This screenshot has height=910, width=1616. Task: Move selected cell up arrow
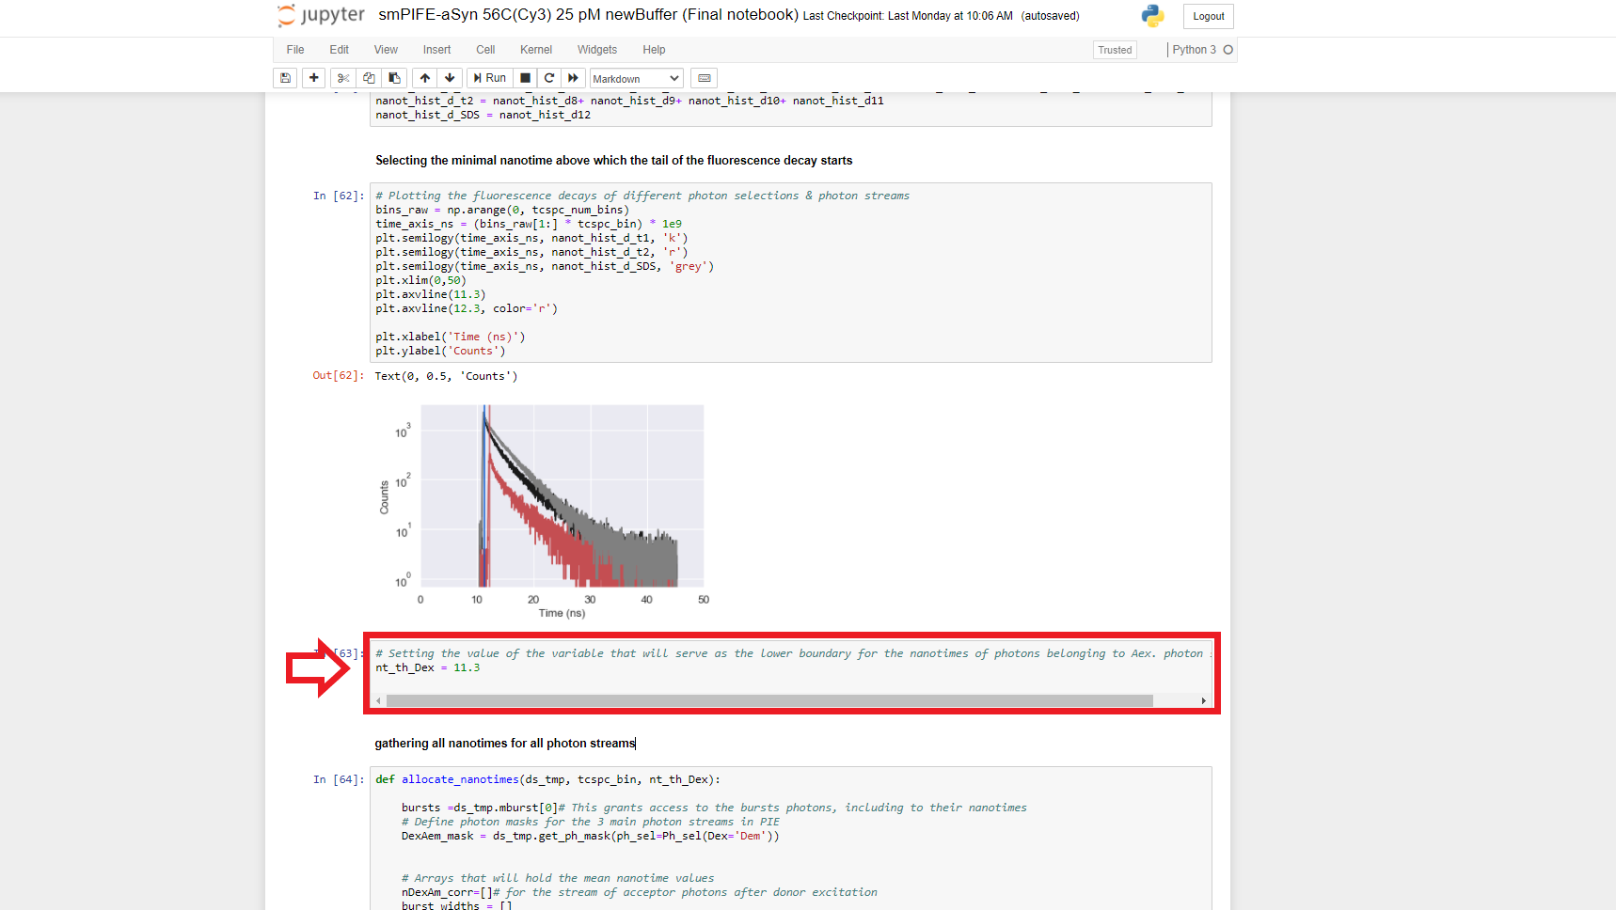(x=425, y=78)
